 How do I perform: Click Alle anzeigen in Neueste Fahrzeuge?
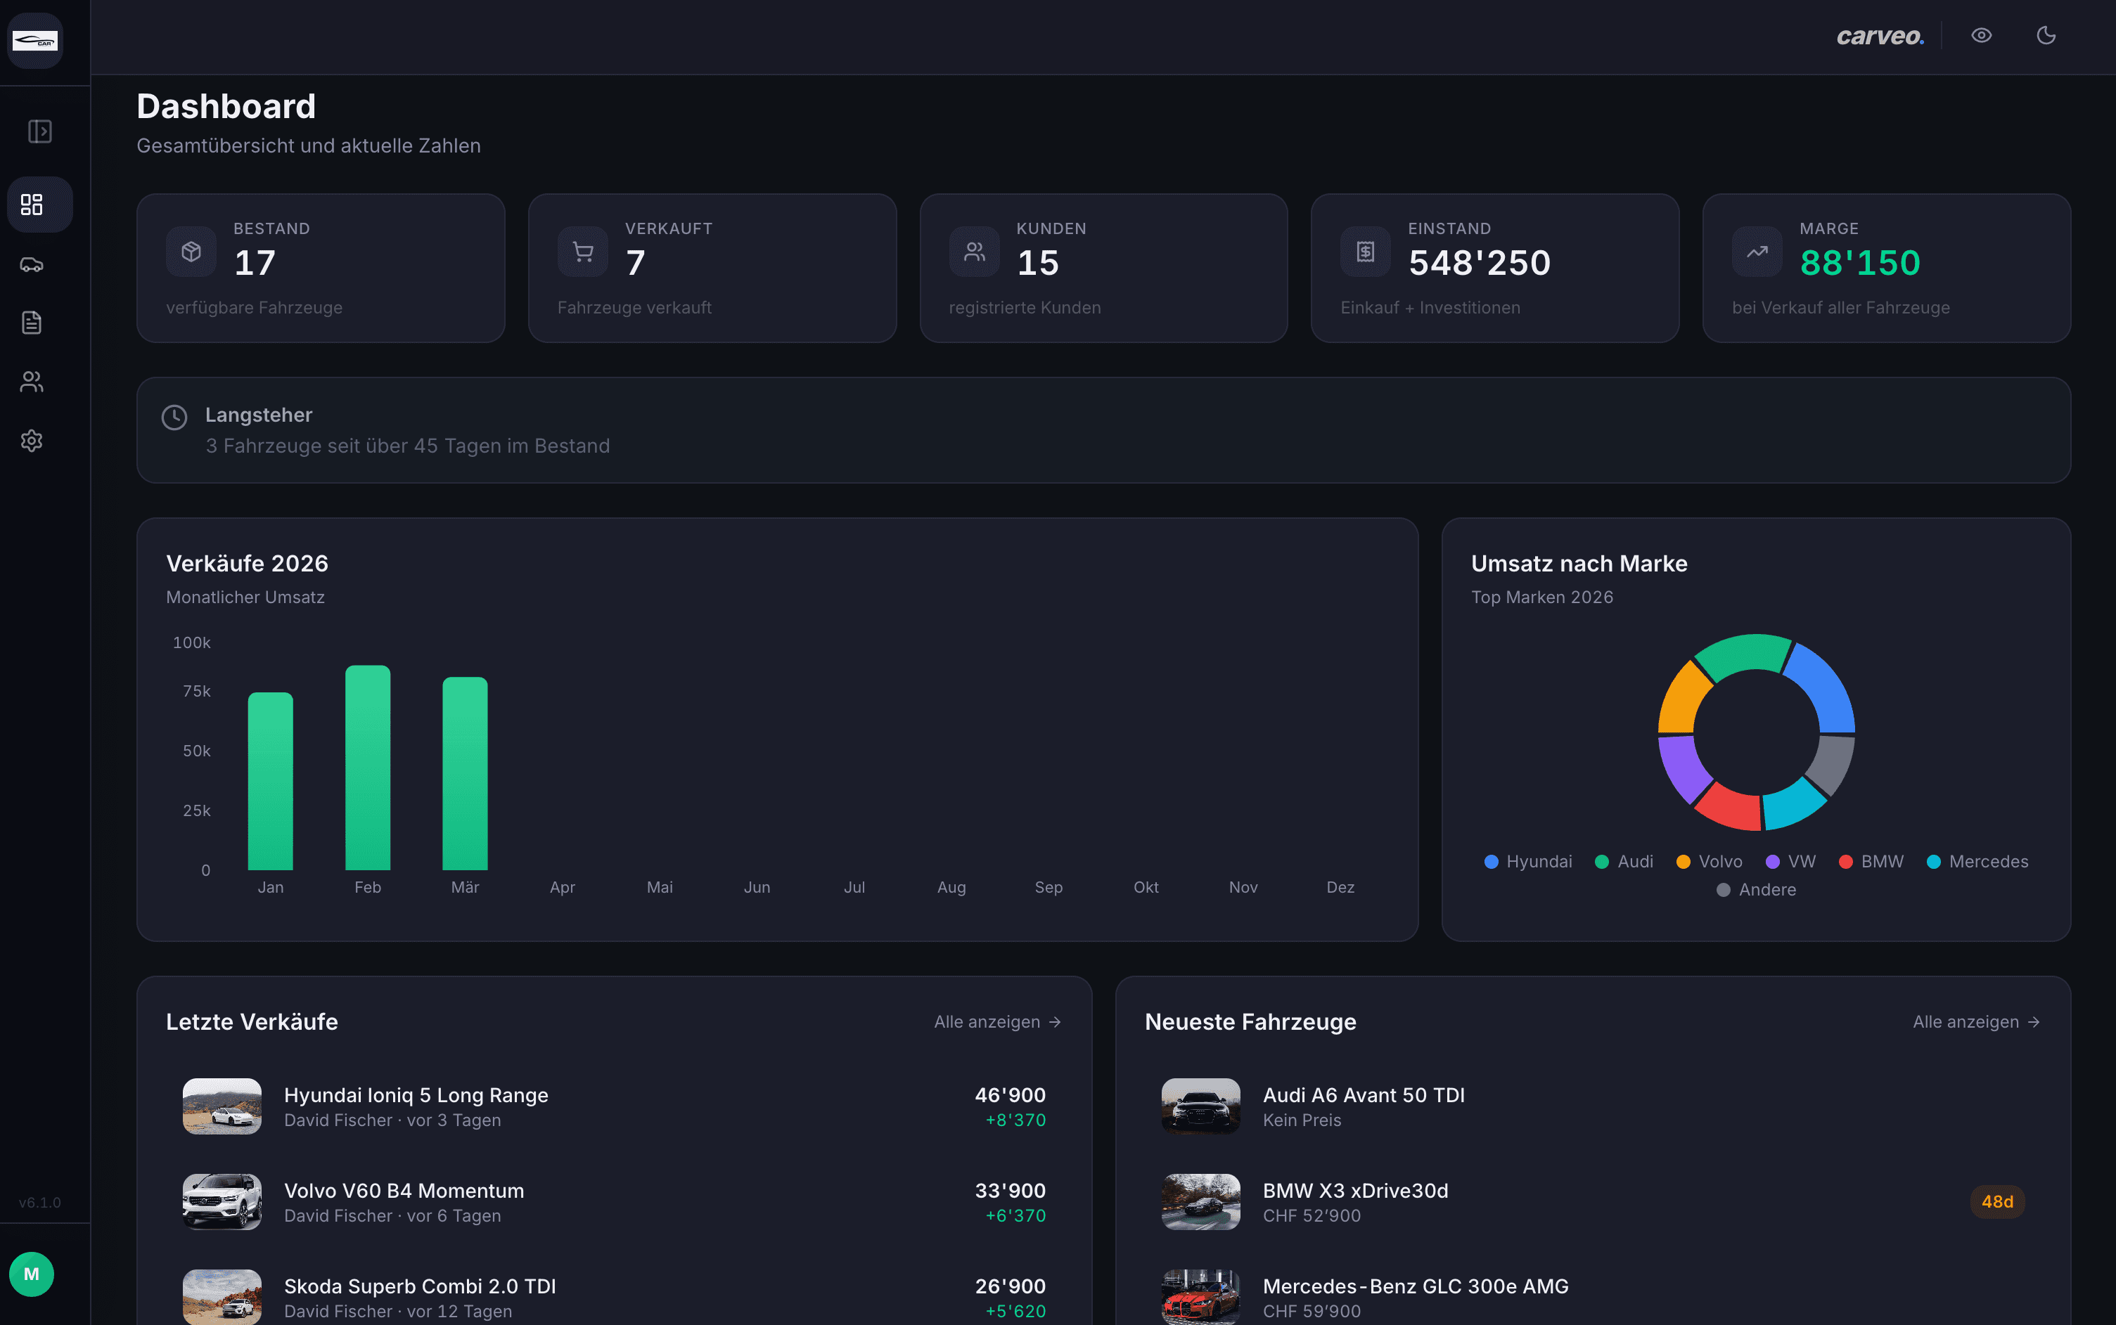pos(1977,1022)
